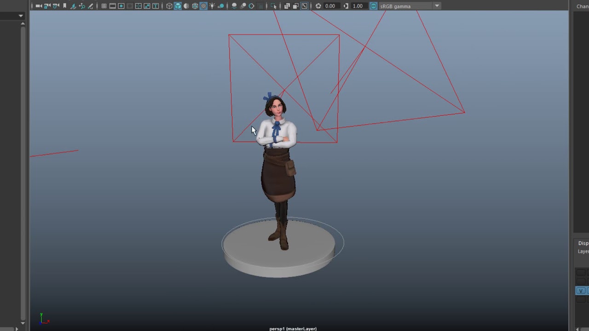The width and height of the screenshot is (589, 331).
Task: Toggle the Lock Camera icon
Action: pyautogui.click(x=47, y=6)
